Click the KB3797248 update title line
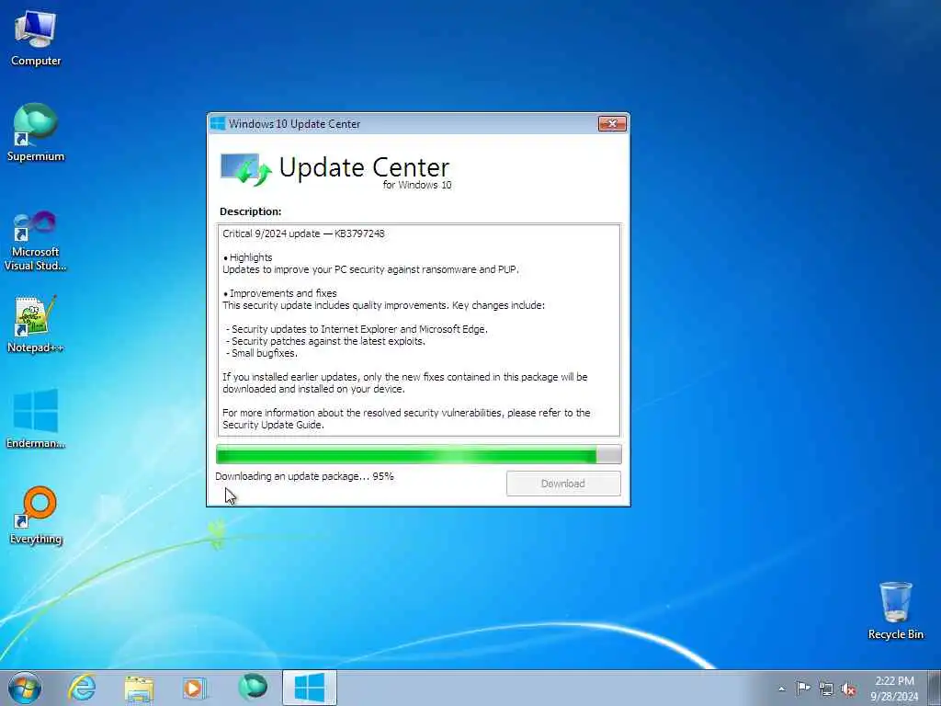 [303, 233]
